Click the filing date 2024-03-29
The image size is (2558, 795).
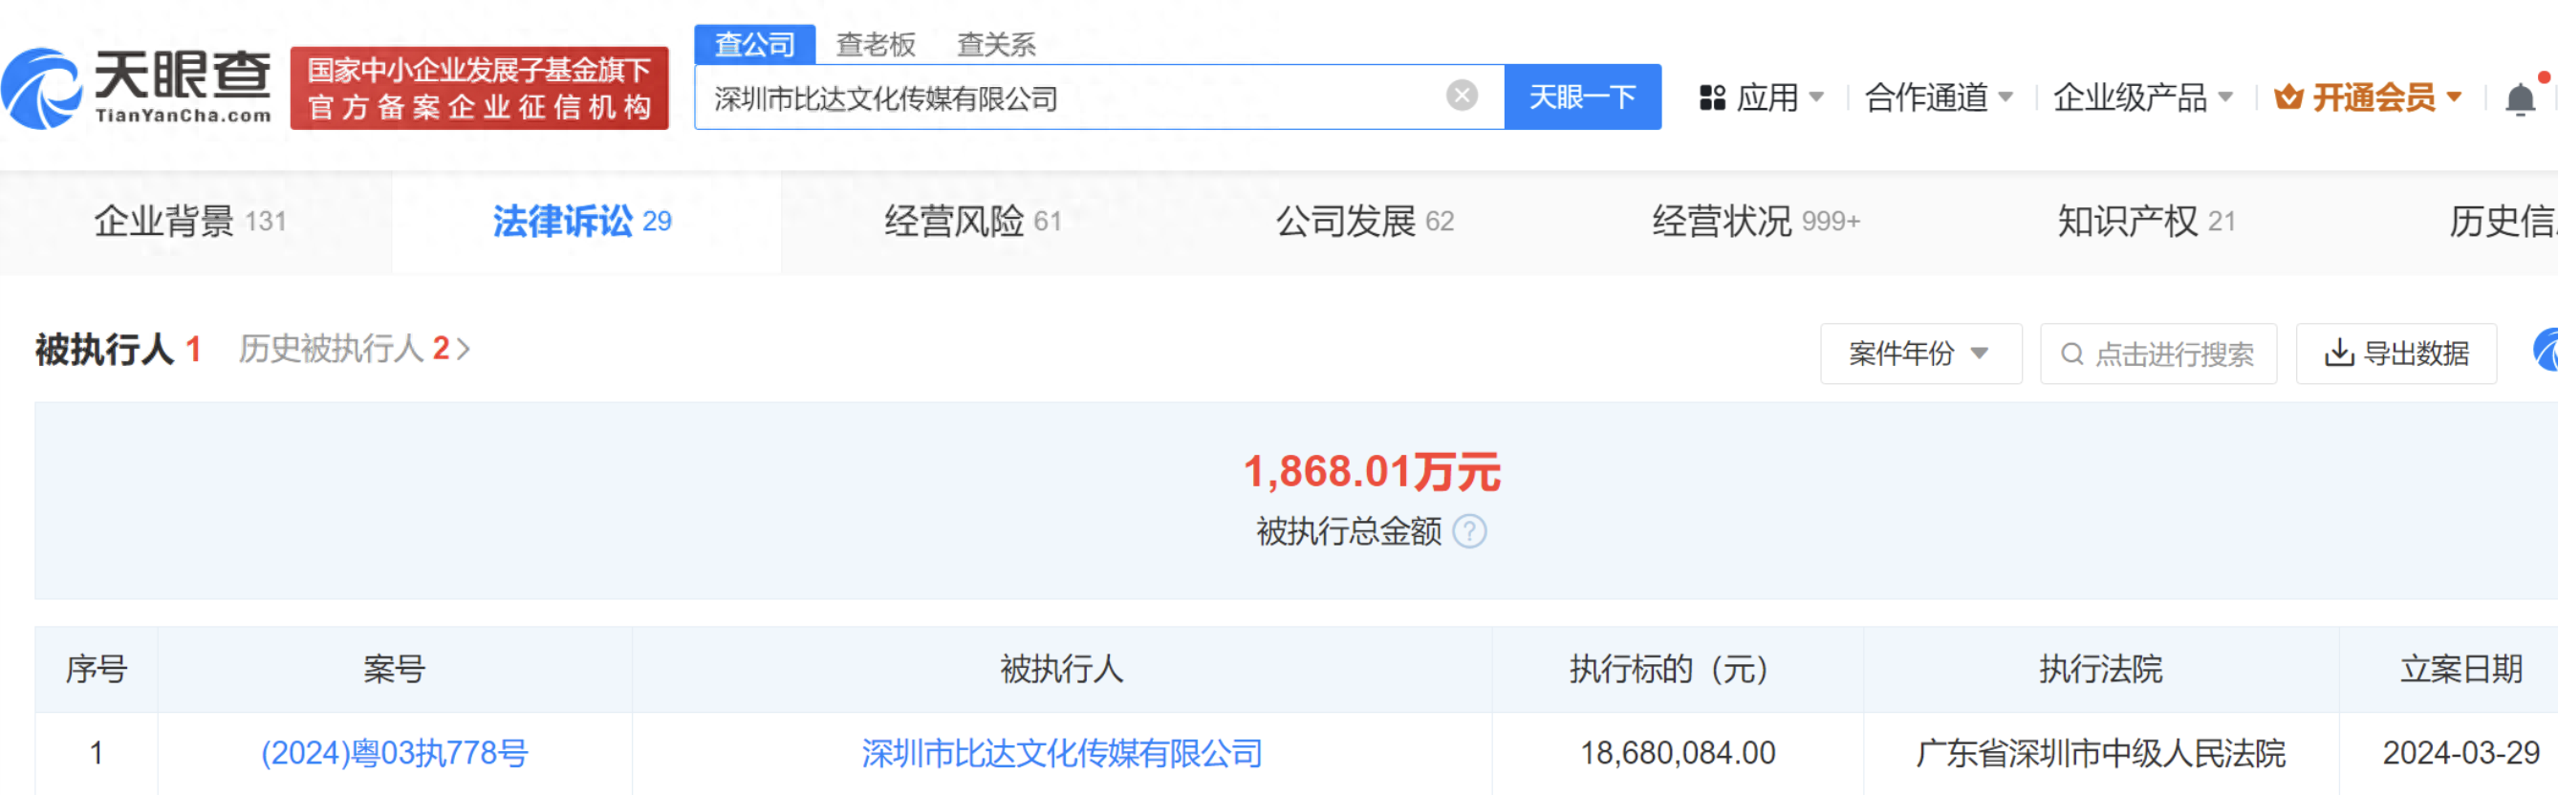click(2460, 753)
